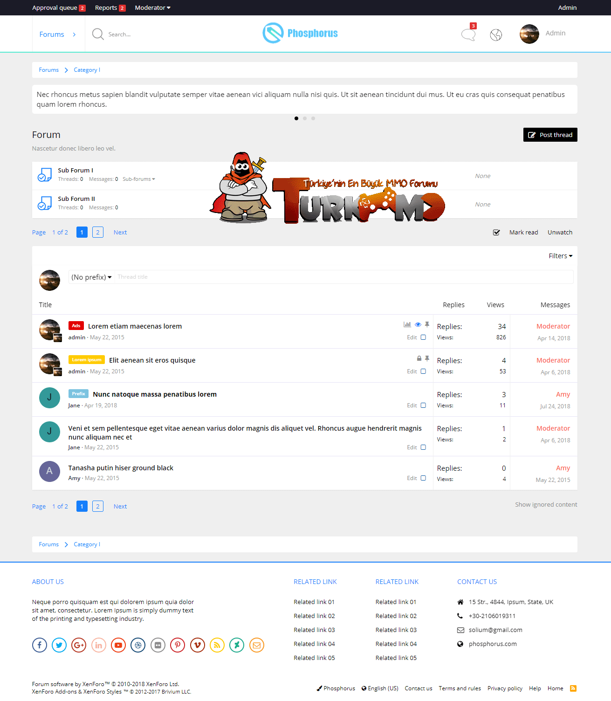Select the first notice carousel dot
Screen dimensions: 611x701
point(296,118)
